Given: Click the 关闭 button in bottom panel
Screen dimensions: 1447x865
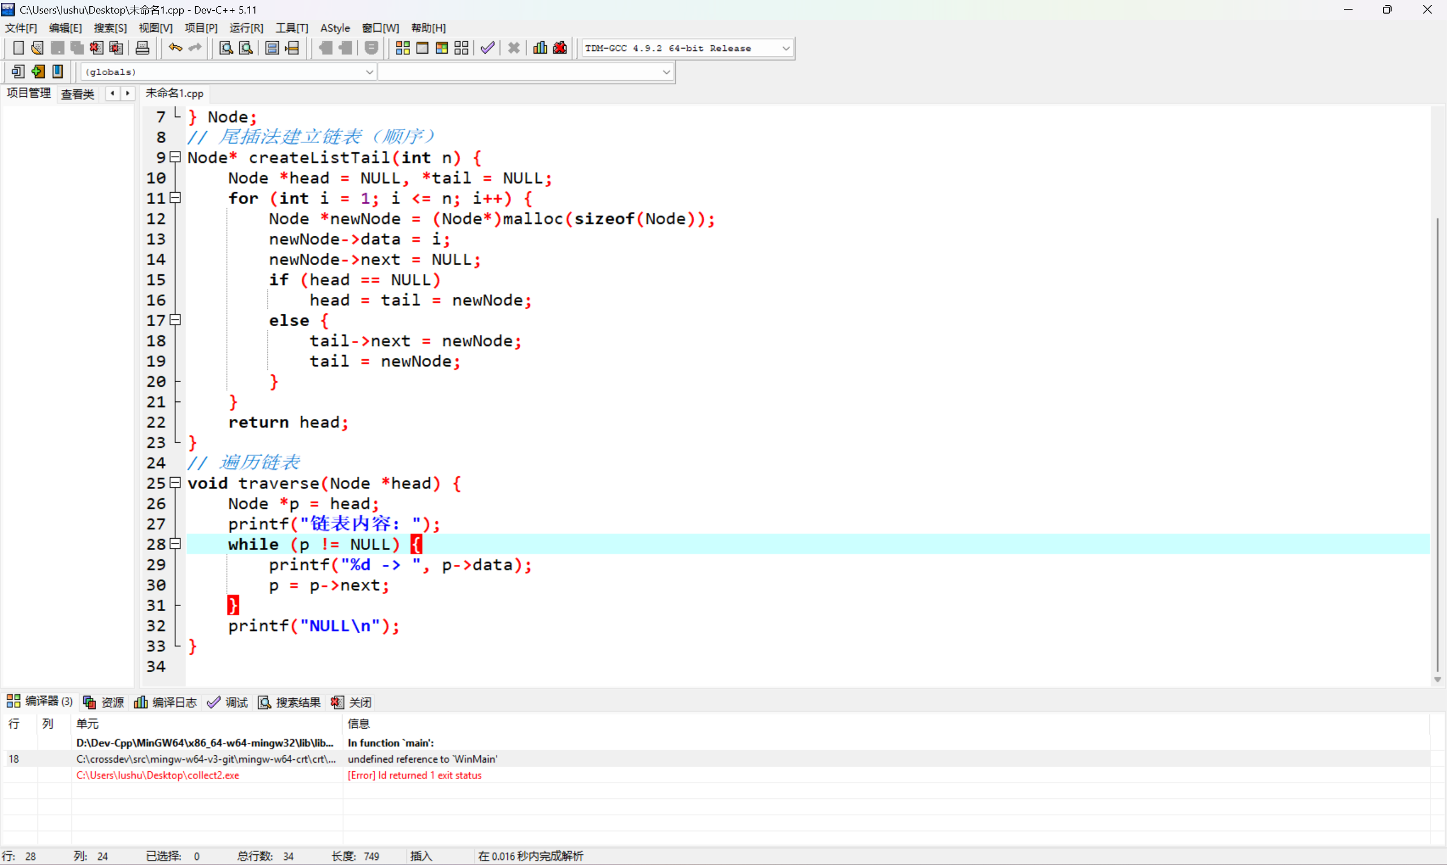Looking at the screenshot, I should point(352,702).
